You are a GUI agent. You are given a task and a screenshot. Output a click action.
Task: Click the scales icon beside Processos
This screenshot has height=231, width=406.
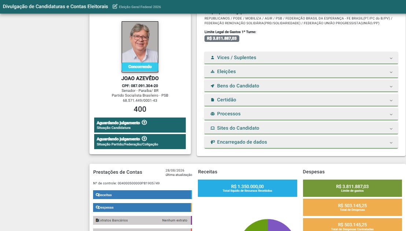(x=213, y=114)
